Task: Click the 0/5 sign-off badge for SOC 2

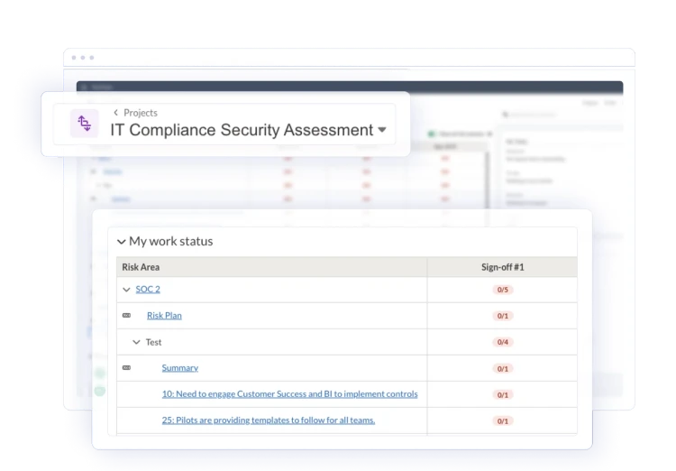Action: (x=502, y=290)
